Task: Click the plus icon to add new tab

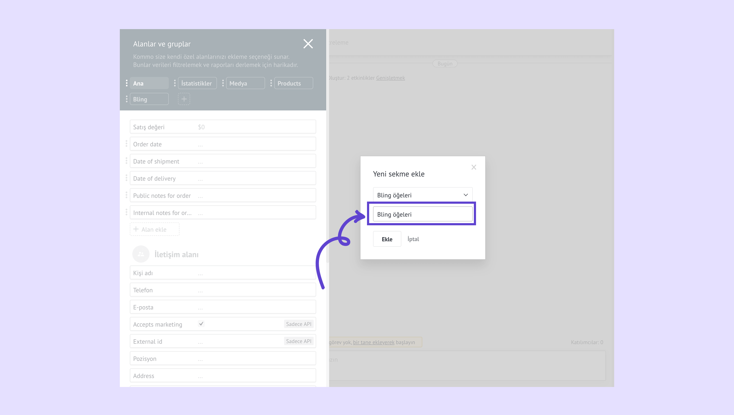Action: 184,99
